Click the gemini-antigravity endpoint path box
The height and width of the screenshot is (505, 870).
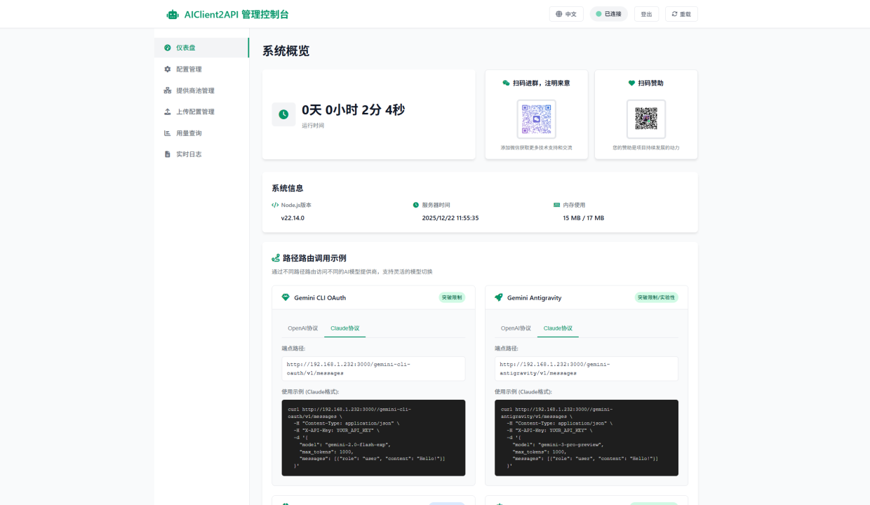587,369
